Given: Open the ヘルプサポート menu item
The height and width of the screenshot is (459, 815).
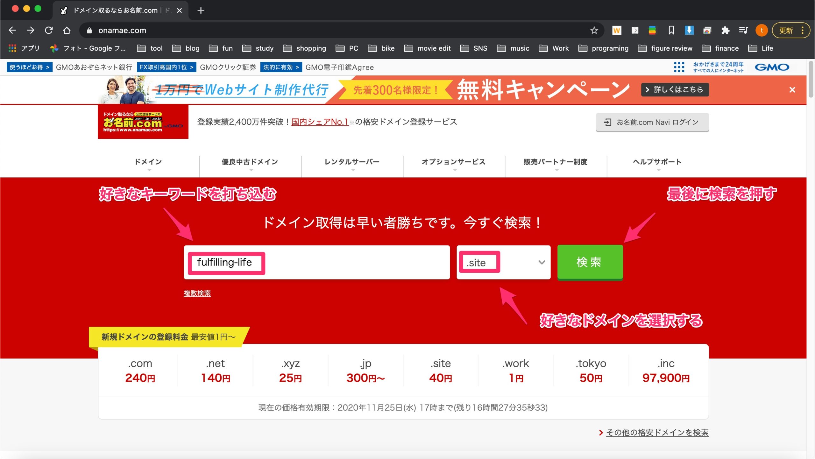Looking at the screenshot, I should coord(657,162).
